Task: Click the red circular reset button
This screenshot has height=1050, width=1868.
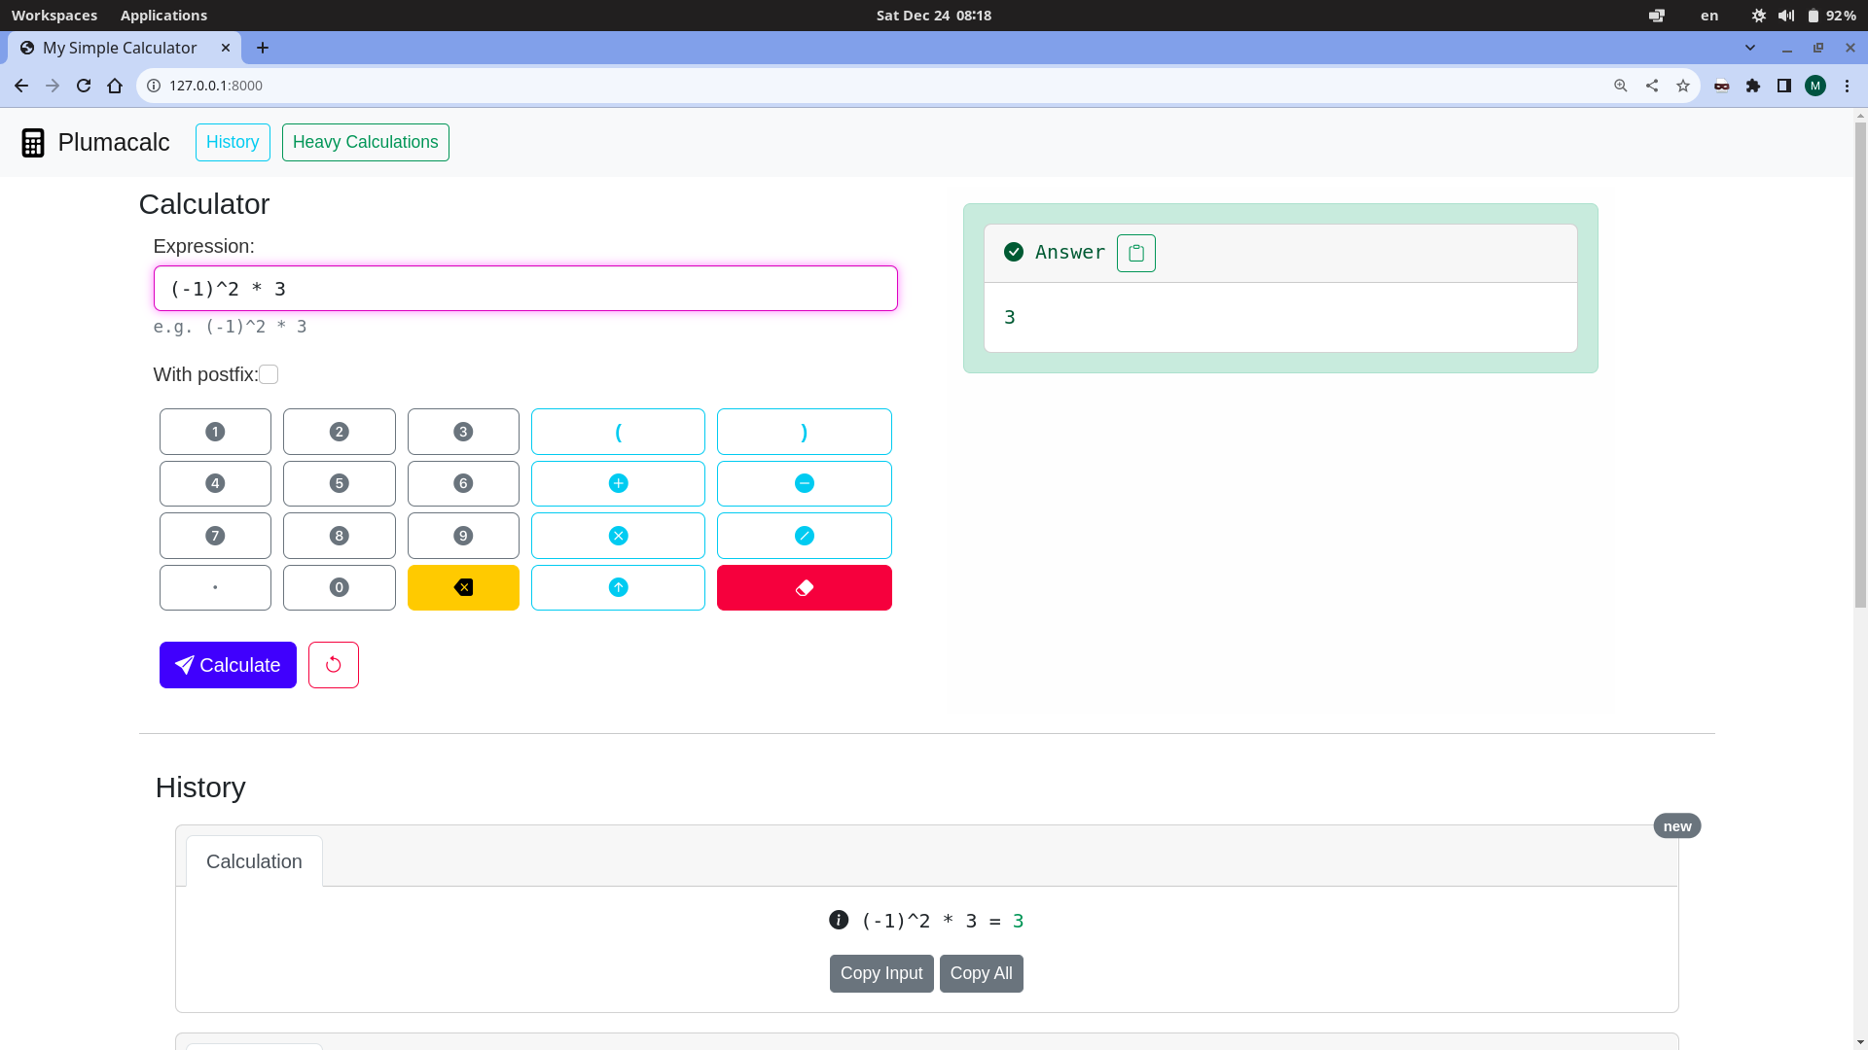Action: 334,665
